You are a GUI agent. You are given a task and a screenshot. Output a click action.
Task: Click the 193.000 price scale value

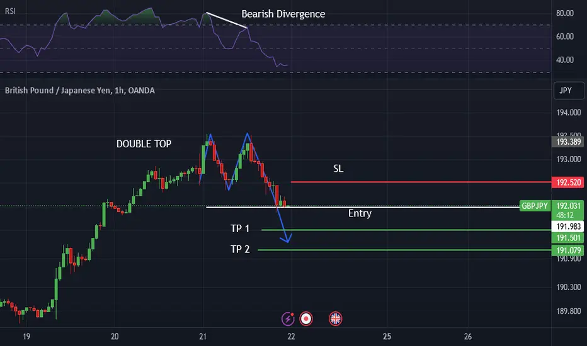[568, 159]
